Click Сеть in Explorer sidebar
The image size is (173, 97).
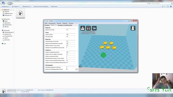[x=5, y=44]
